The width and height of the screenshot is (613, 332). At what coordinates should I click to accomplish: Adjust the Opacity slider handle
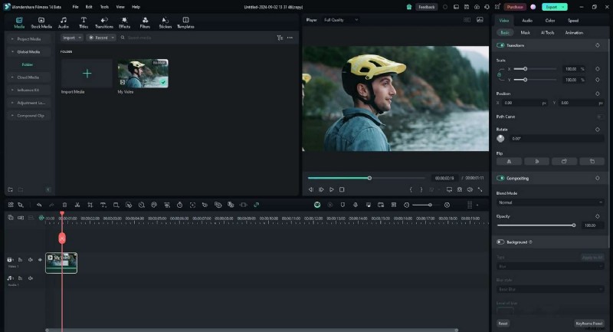pos(573,225)
